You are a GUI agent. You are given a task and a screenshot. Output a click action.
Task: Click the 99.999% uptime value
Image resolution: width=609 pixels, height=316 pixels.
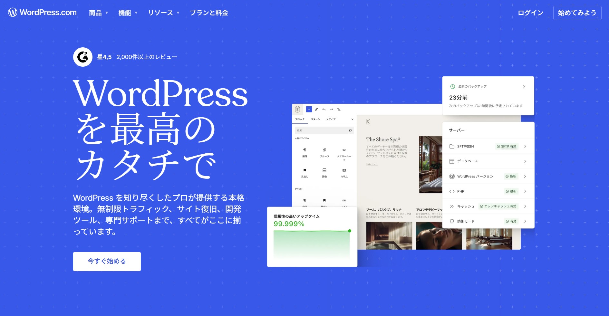(x=289, y=224)
